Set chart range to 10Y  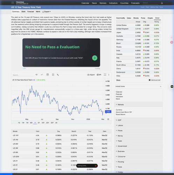point(43,123)
